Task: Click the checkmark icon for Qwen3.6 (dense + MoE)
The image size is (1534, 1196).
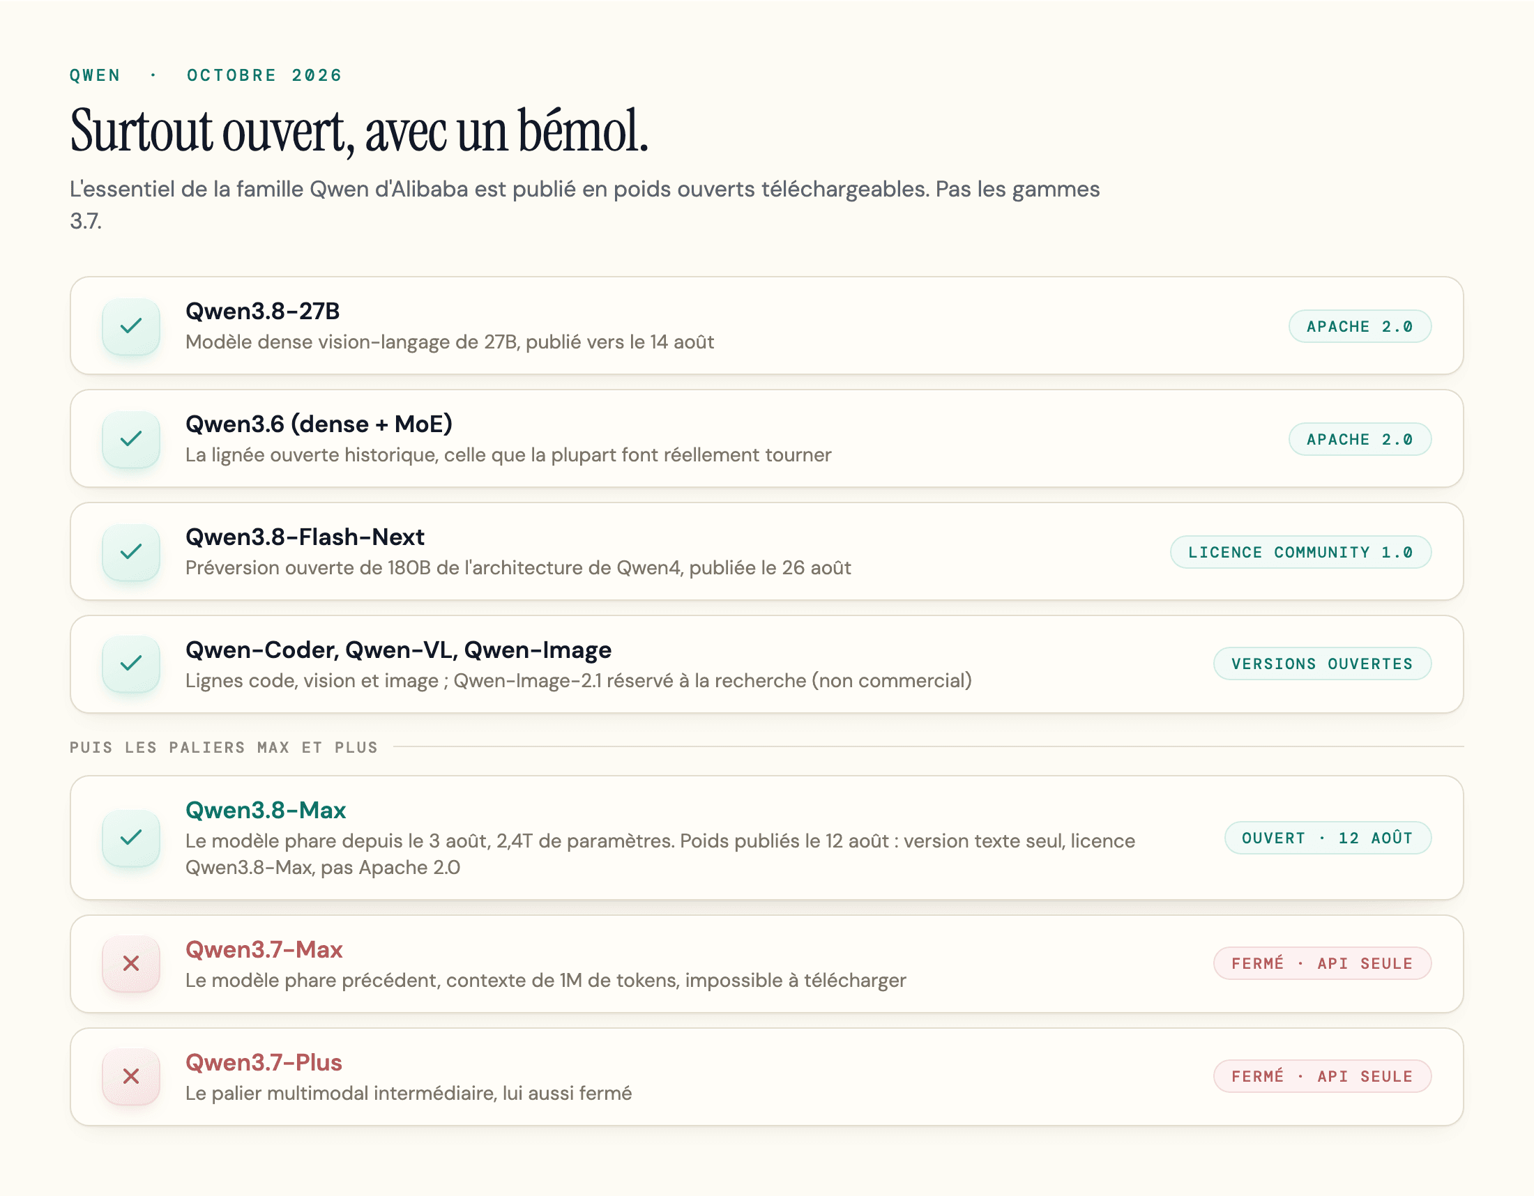Action: pyautogui.click(x=131, y=438)
